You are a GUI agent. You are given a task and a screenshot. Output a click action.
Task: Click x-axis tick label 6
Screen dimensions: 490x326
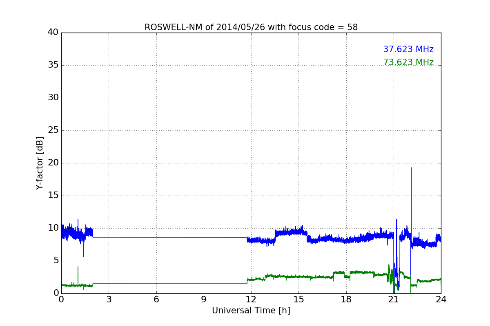tap(156, 300)
